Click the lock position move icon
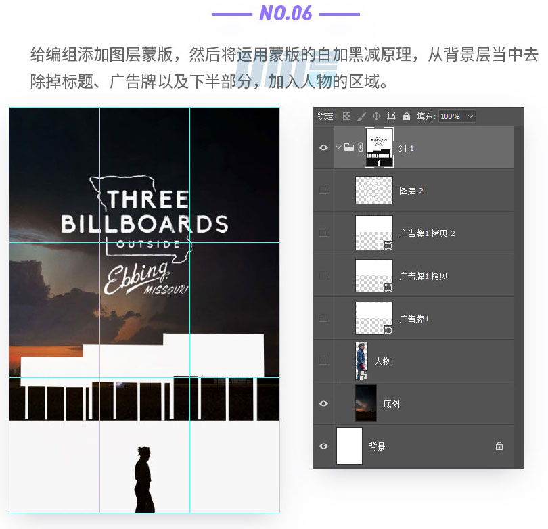The height and width of the screenshot is (529, 548). 376,116
